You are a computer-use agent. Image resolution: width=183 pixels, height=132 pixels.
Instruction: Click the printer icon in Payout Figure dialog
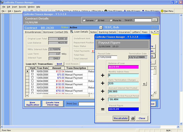133,118
